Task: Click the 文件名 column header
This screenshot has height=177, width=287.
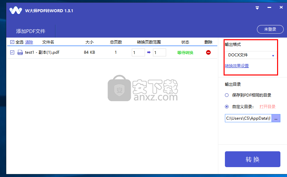Action: pyautogui.click(x=48, y=42)
